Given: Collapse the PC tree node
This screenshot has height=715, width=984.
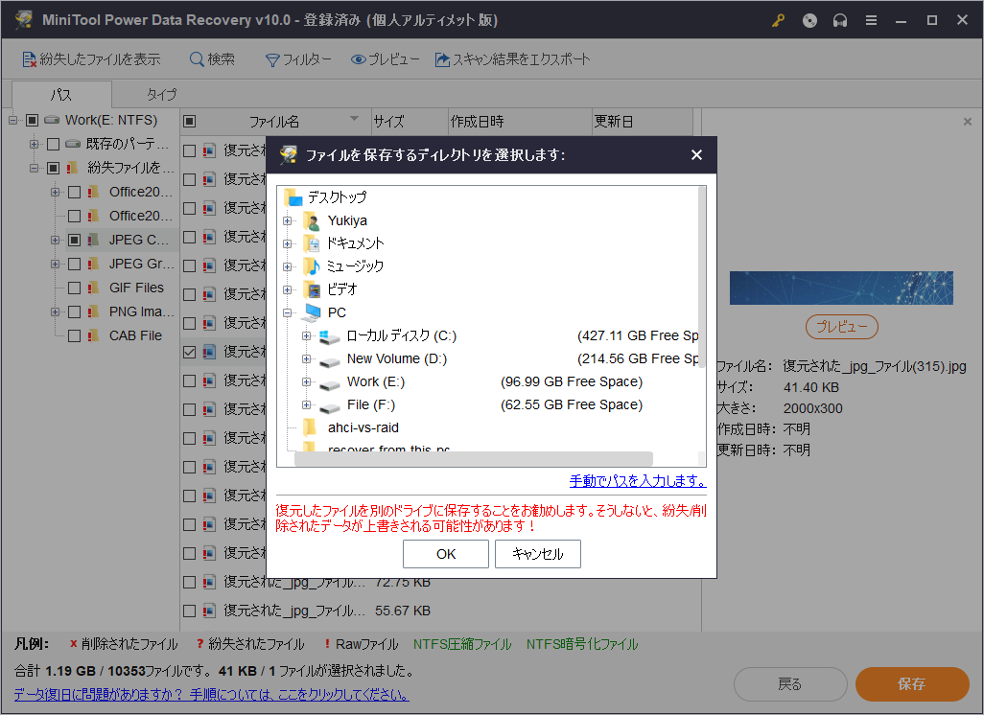Looking at the screenshot, I should click(288, 312).
